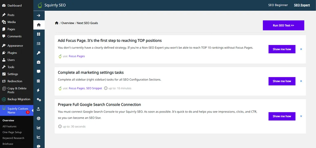The width and height of the screenshot is (316, 148).
Task: Dismiss the Google Search Console goal
Action: [x=301, y=116]
